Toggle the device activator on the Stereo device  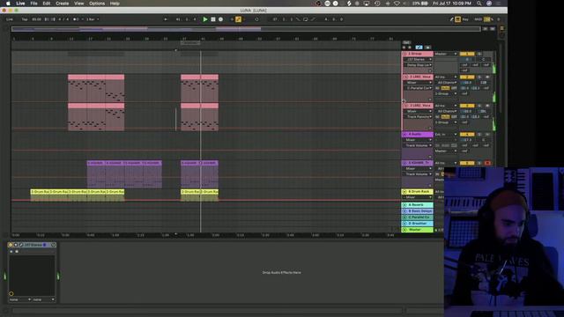tap(11, 245)
